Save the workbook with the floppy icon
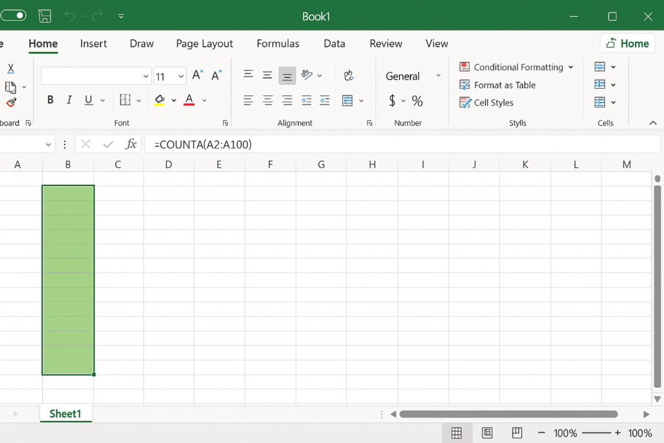 45,16
